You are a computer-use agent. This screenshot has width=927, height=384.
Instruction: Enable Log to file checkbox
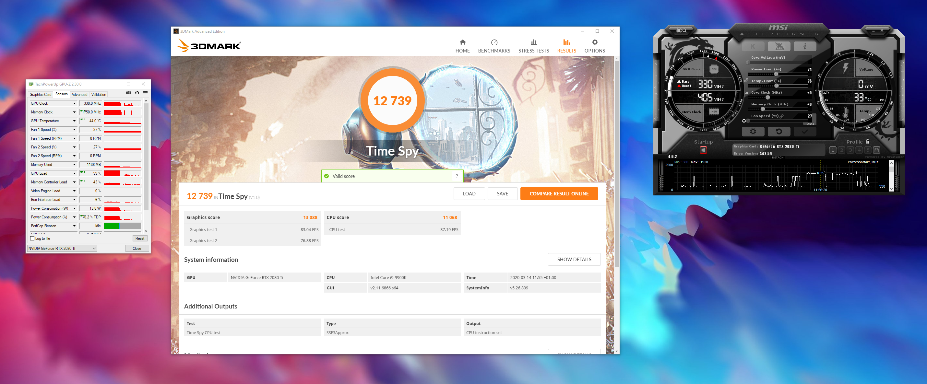tap(32, 239)
